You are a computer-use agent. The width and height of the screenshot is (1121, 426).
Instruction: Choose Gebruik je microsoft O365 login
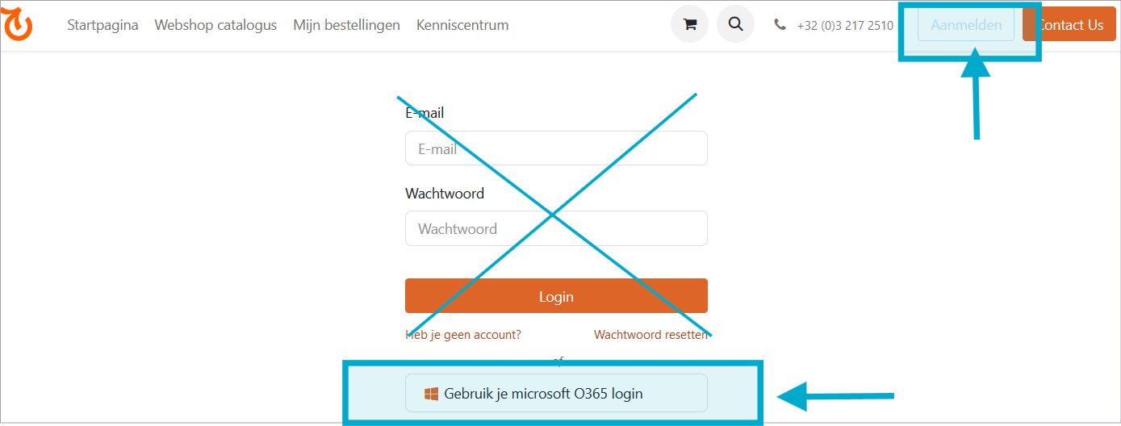coord(556,394)
